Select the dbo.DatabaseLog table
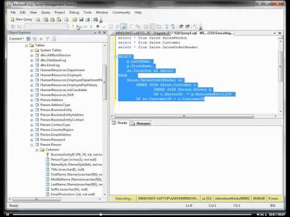Image resolution: width=290 pixels, height=217 pixels. (53, 60)
